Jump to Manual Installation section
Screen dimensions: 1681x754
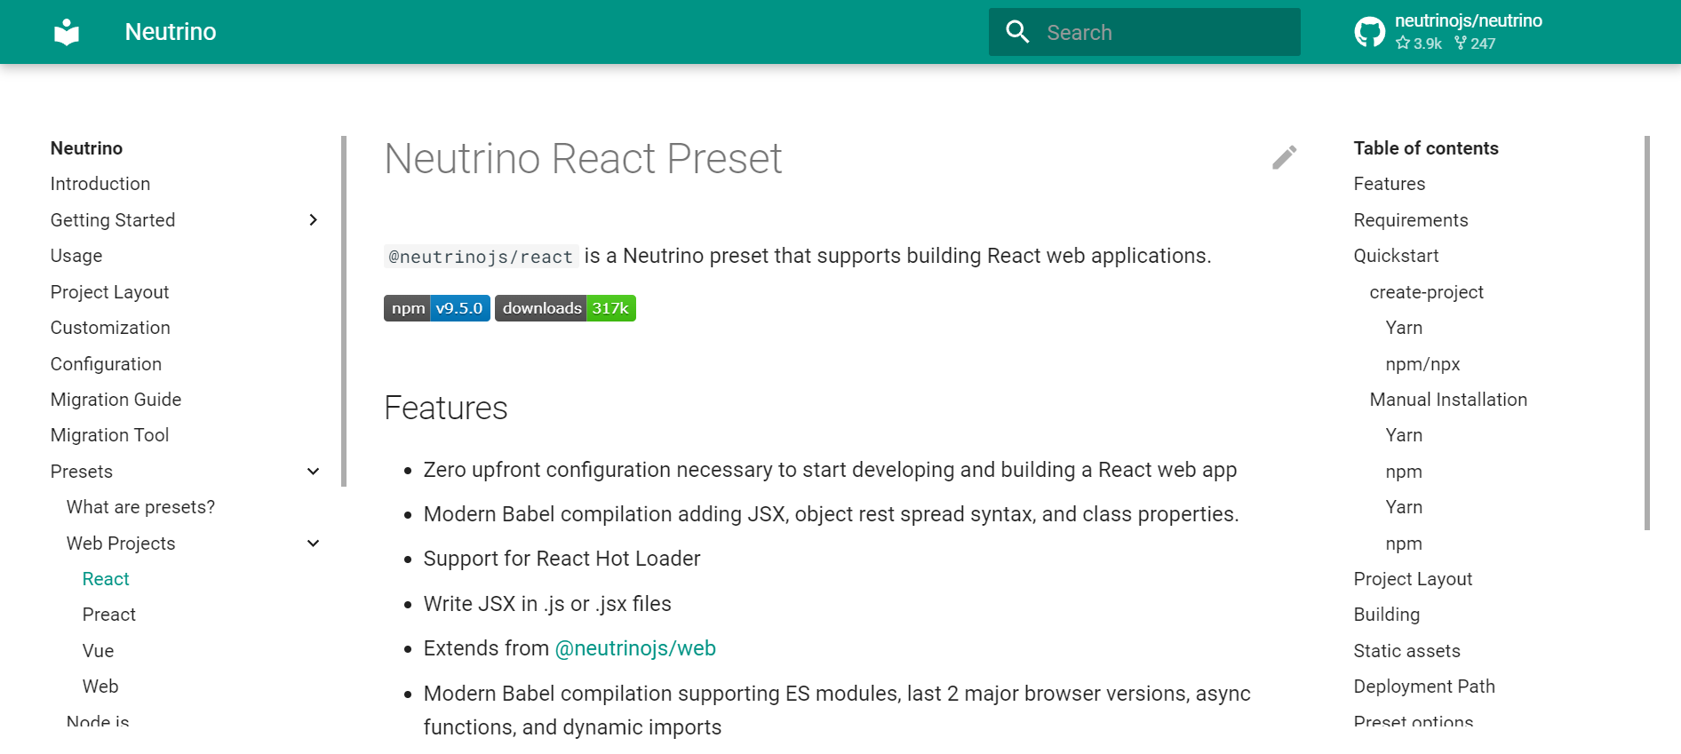click(1448, 400)
